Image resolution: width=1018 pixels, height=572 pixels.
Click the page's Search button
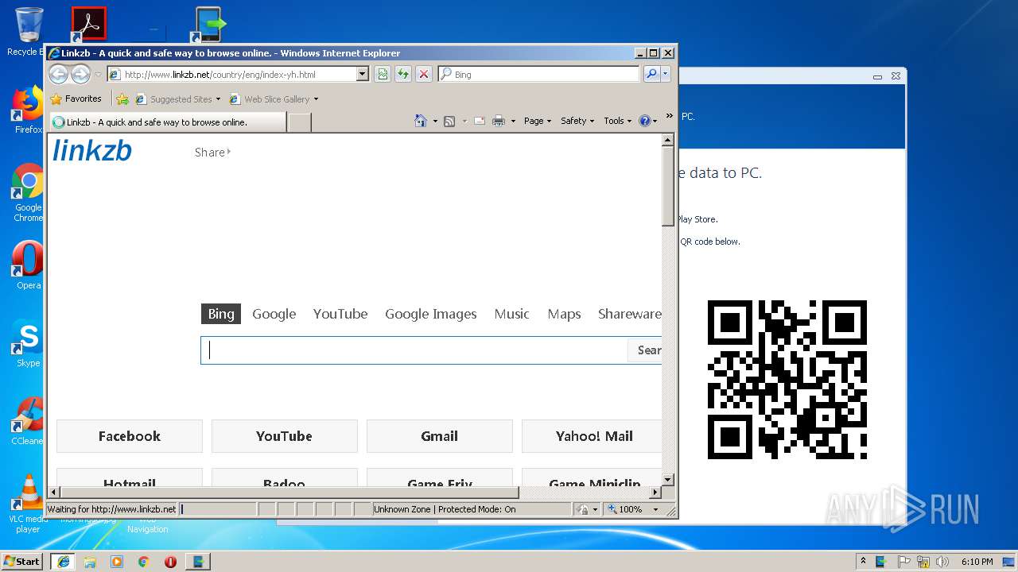click(x=645, y=350)
